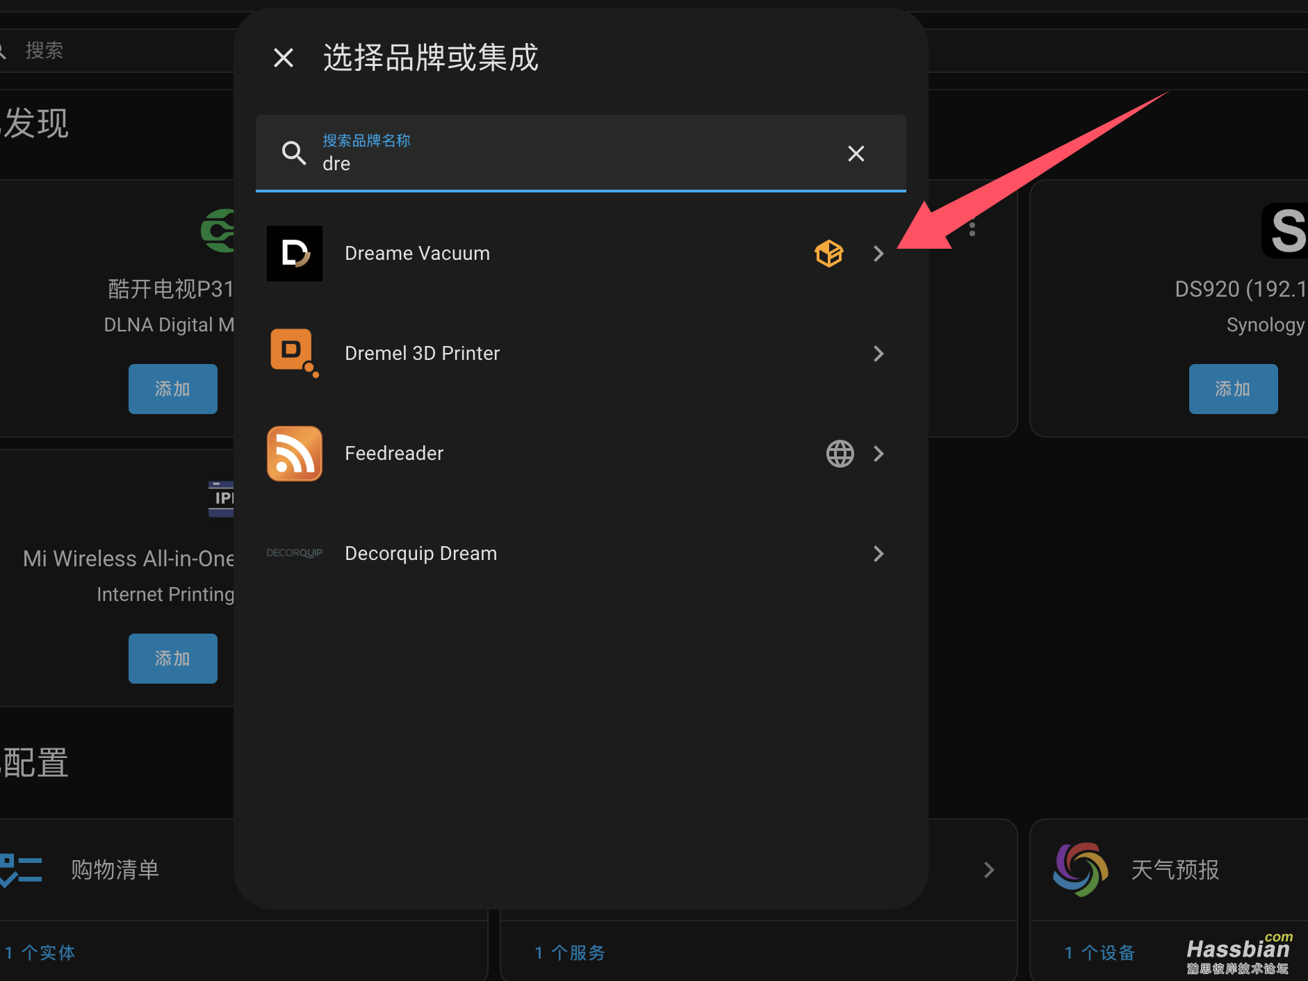Open Dremel 3D Printer integration

[x=580, y=354]
